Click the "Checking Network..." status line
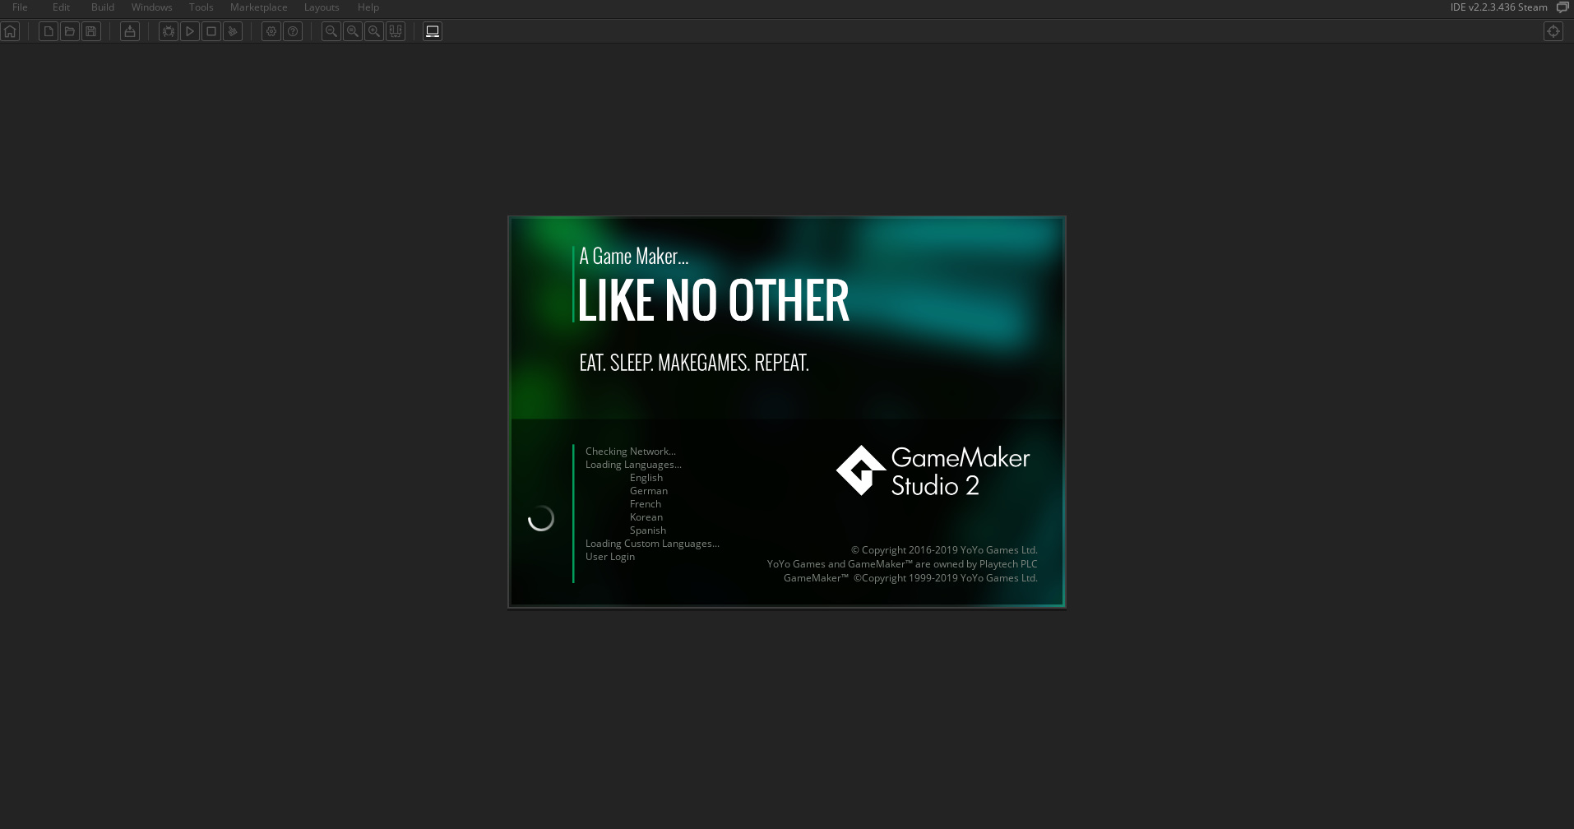The width and height of the screenshot is (1574, 829). tap(631, 452)
